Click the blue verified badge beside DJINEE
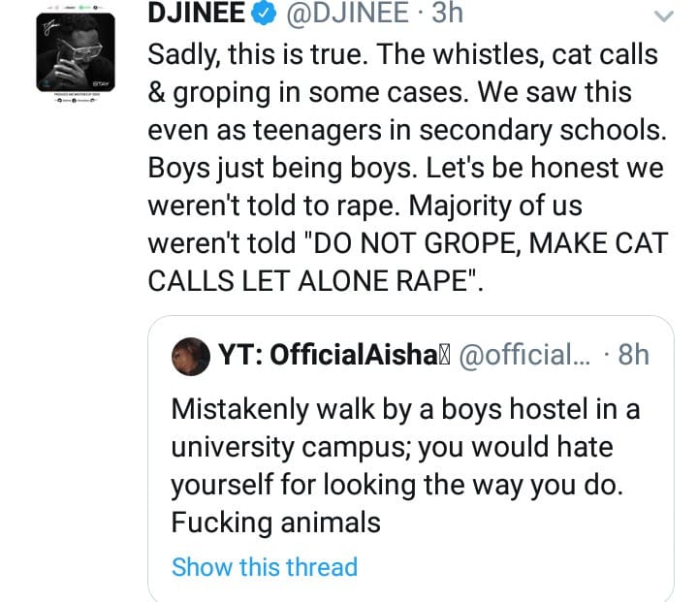The height and width of the screenshot is (602, 698). 262,15
